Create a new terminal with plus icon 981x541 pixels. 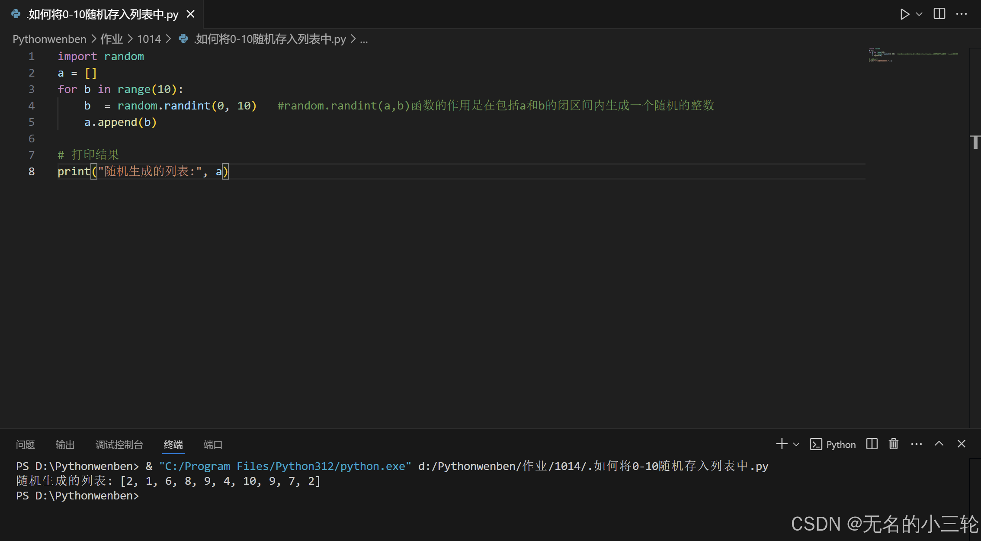point(781,444)
